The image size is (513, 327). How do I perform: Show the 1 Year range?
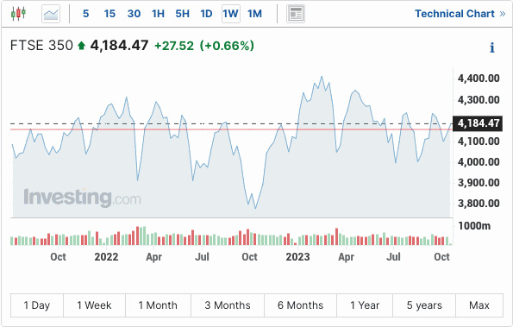[x=365, y=305]
